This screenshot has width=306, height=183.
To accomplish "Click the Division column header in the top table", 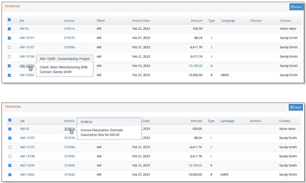I will 256,21.
